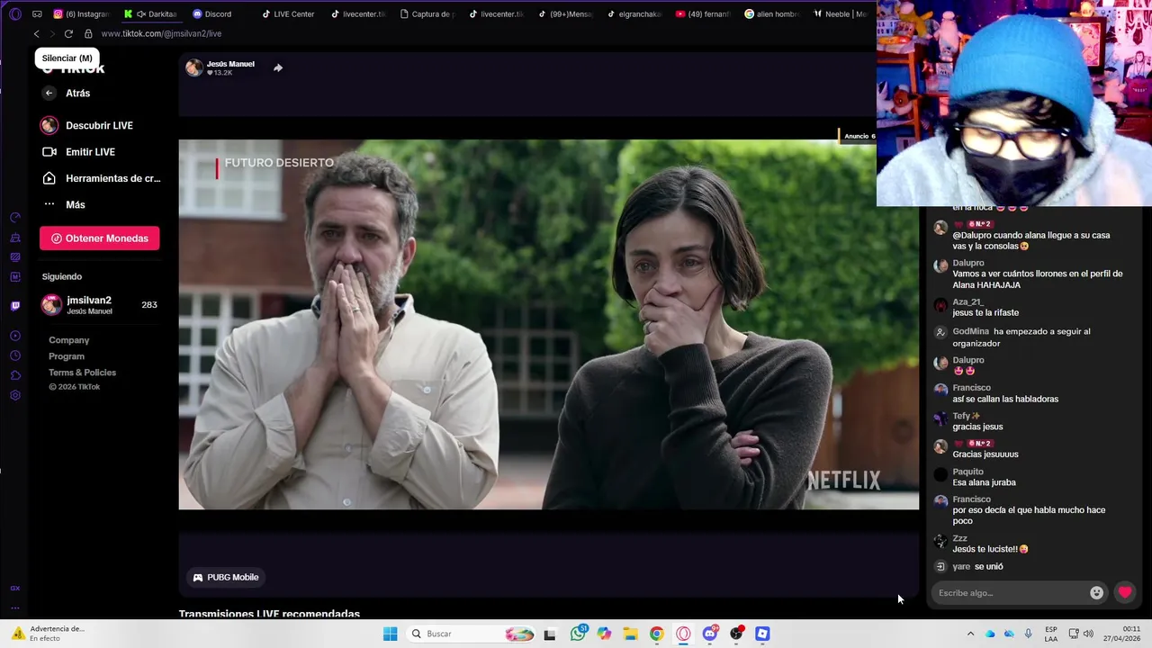Screen dimensions: 1152x648
Task: Open jmsilvan2 in the Siguiendo list
Action: [100, 305]
